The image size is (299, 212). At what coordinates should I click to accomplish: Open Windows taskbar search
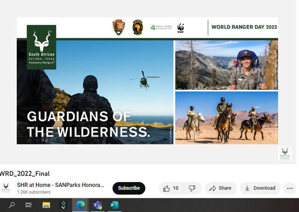pyautogui.click(x=12, y=205)
